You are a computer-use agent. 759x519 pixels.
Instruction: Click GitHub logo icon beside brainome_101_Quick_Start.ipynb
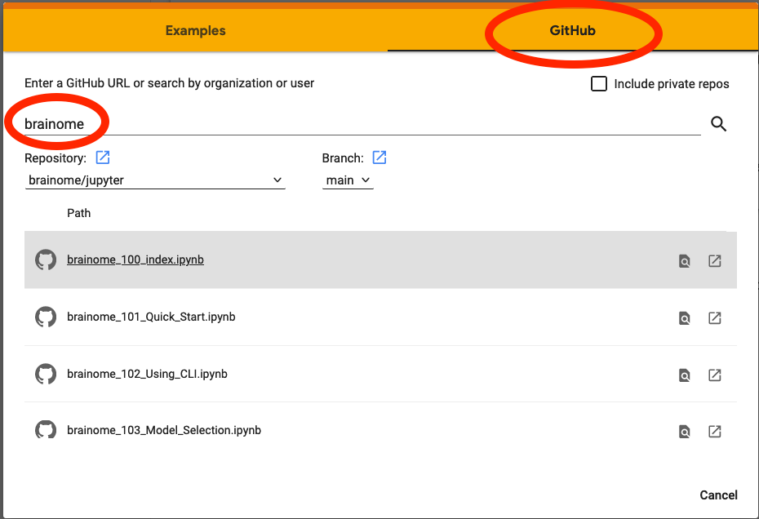tap(46, 317)
